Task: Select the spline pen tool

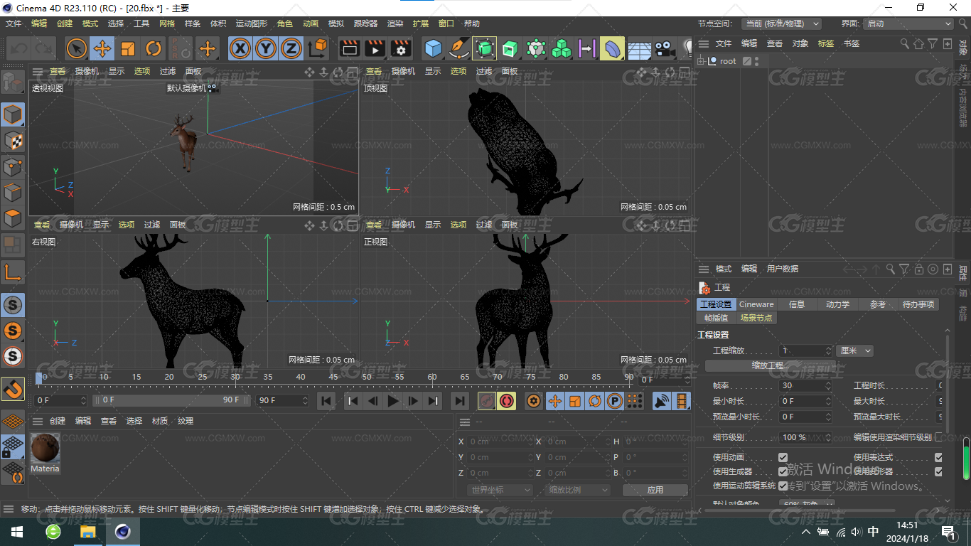Action: click(x=459, y=48)
